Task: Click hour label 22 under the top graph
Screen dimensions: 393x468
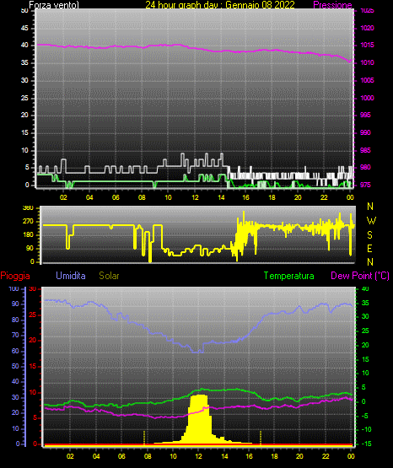Action: [324, 197]
